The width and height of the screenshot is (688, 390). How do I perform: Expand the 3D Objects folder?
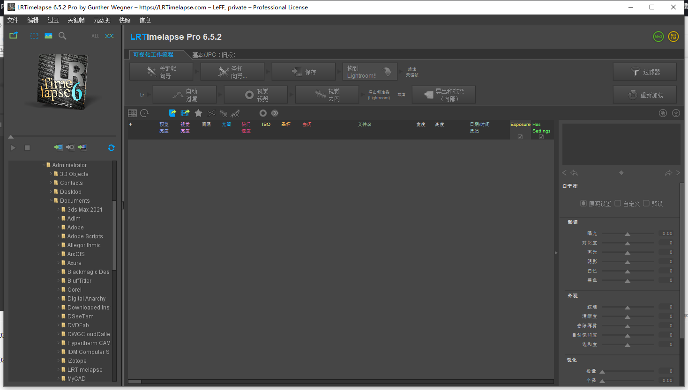point(51,174)
